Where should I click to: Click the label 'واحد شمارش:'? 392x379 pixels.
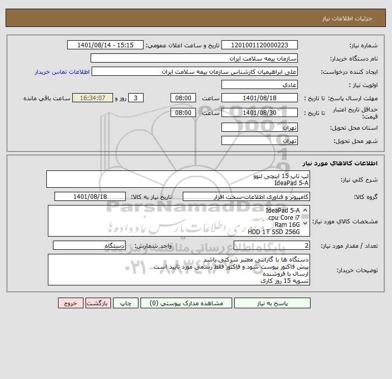[x=153, y=246]
